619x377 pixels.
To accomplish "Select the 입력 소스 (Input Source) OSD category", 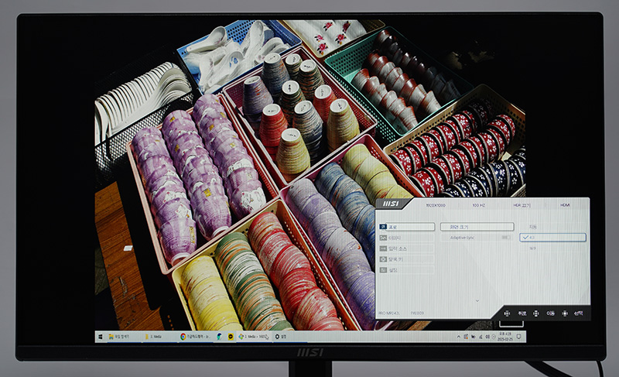I will pos(407,248).
